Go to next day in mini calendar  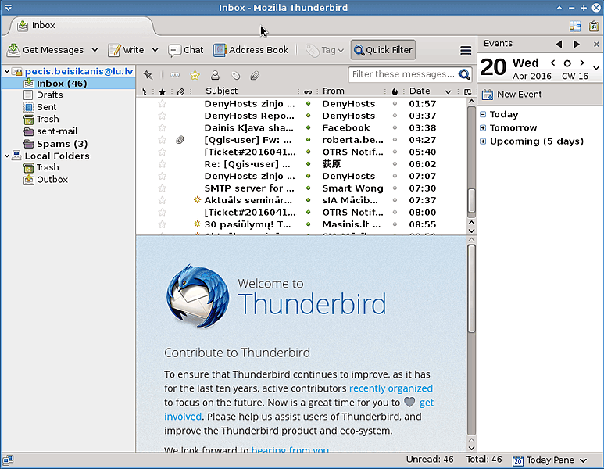pos(582,63)
